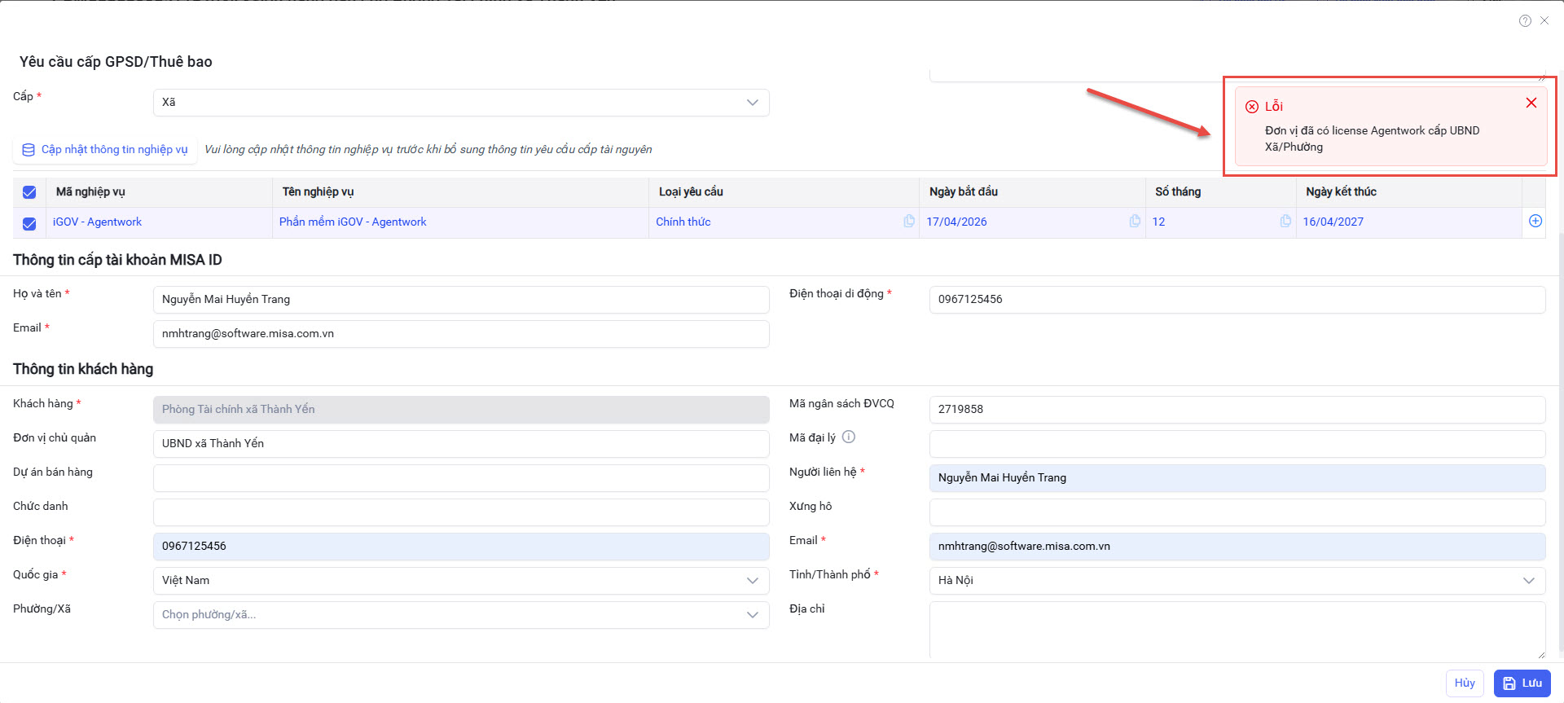Click the help question mark icon
Screen dimensions: 1564x703
pyautogui.click(x=1524, y=21)
